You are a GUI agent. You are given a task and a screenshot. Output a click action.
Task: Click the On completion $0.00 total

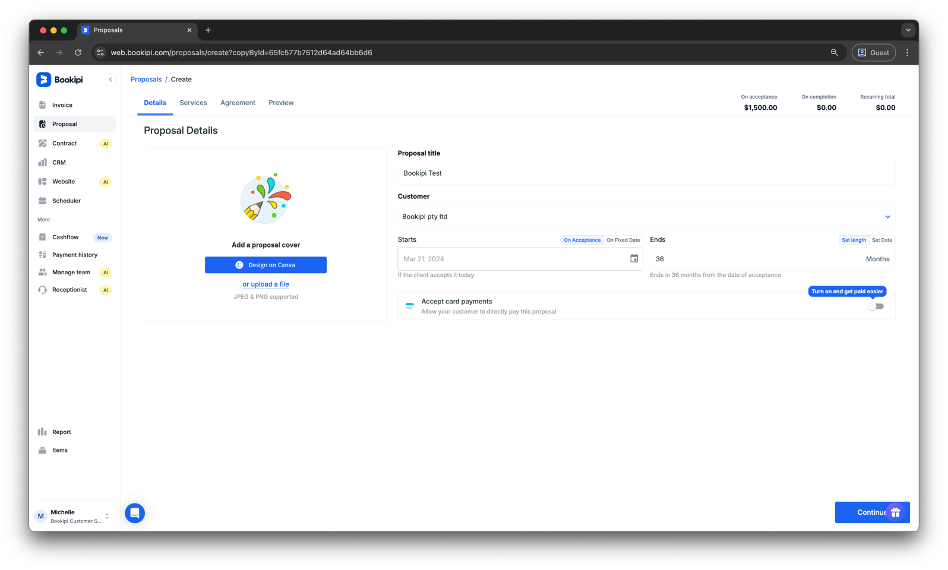819,103
